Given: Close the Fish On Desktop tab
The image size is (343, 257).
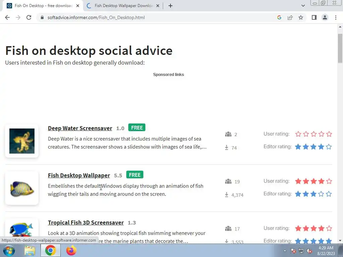Looking at the screenshot, I should point(78,6).
